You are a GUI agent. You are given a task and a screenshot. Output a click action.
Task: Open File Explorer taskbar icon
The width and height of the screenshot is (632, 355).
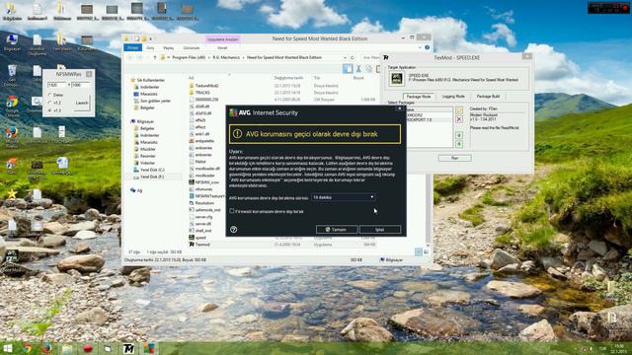click(67, 348)
